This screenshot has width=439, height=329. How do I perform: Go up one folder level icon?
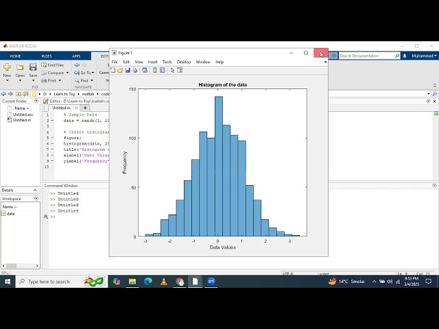click(x=19, y=94)
